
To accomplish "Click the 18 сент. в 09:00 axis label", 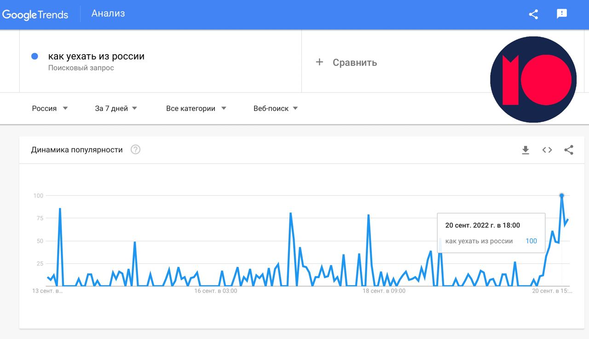I will 384,291.
